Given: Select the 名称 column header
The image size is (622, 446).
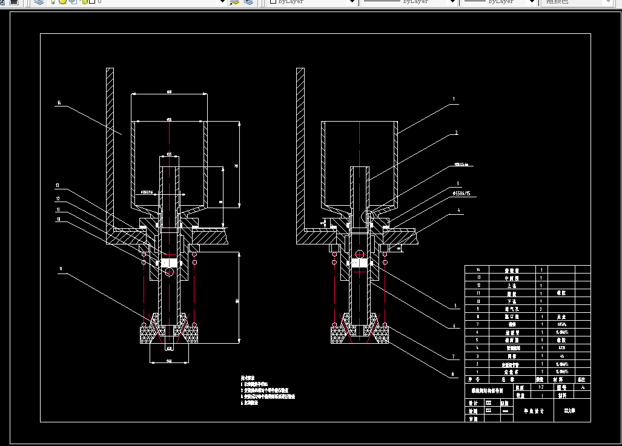Looking at the screenshot, I should point(508,379).
